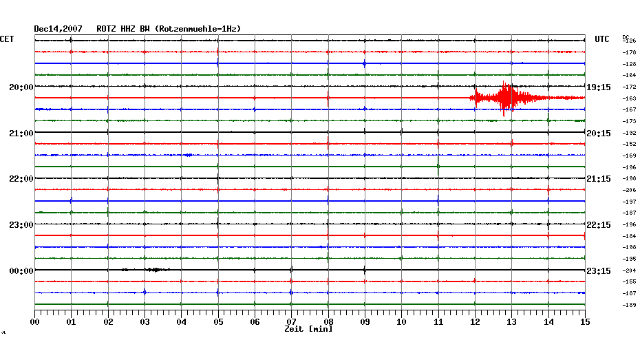
Task: Select the 23:00 CET time label
Action: [21, 225]
